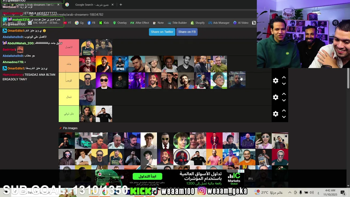350x197 pixels.
Task: Open the Gg Google bookmark
Action: (x=79, y=23)
